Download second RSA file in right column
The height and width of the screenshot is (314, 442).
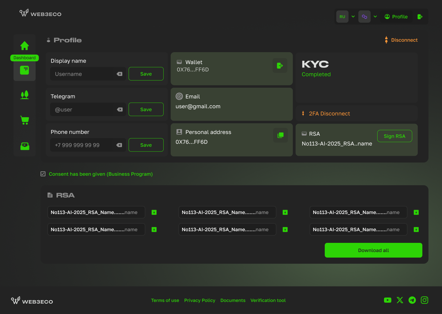416,229
